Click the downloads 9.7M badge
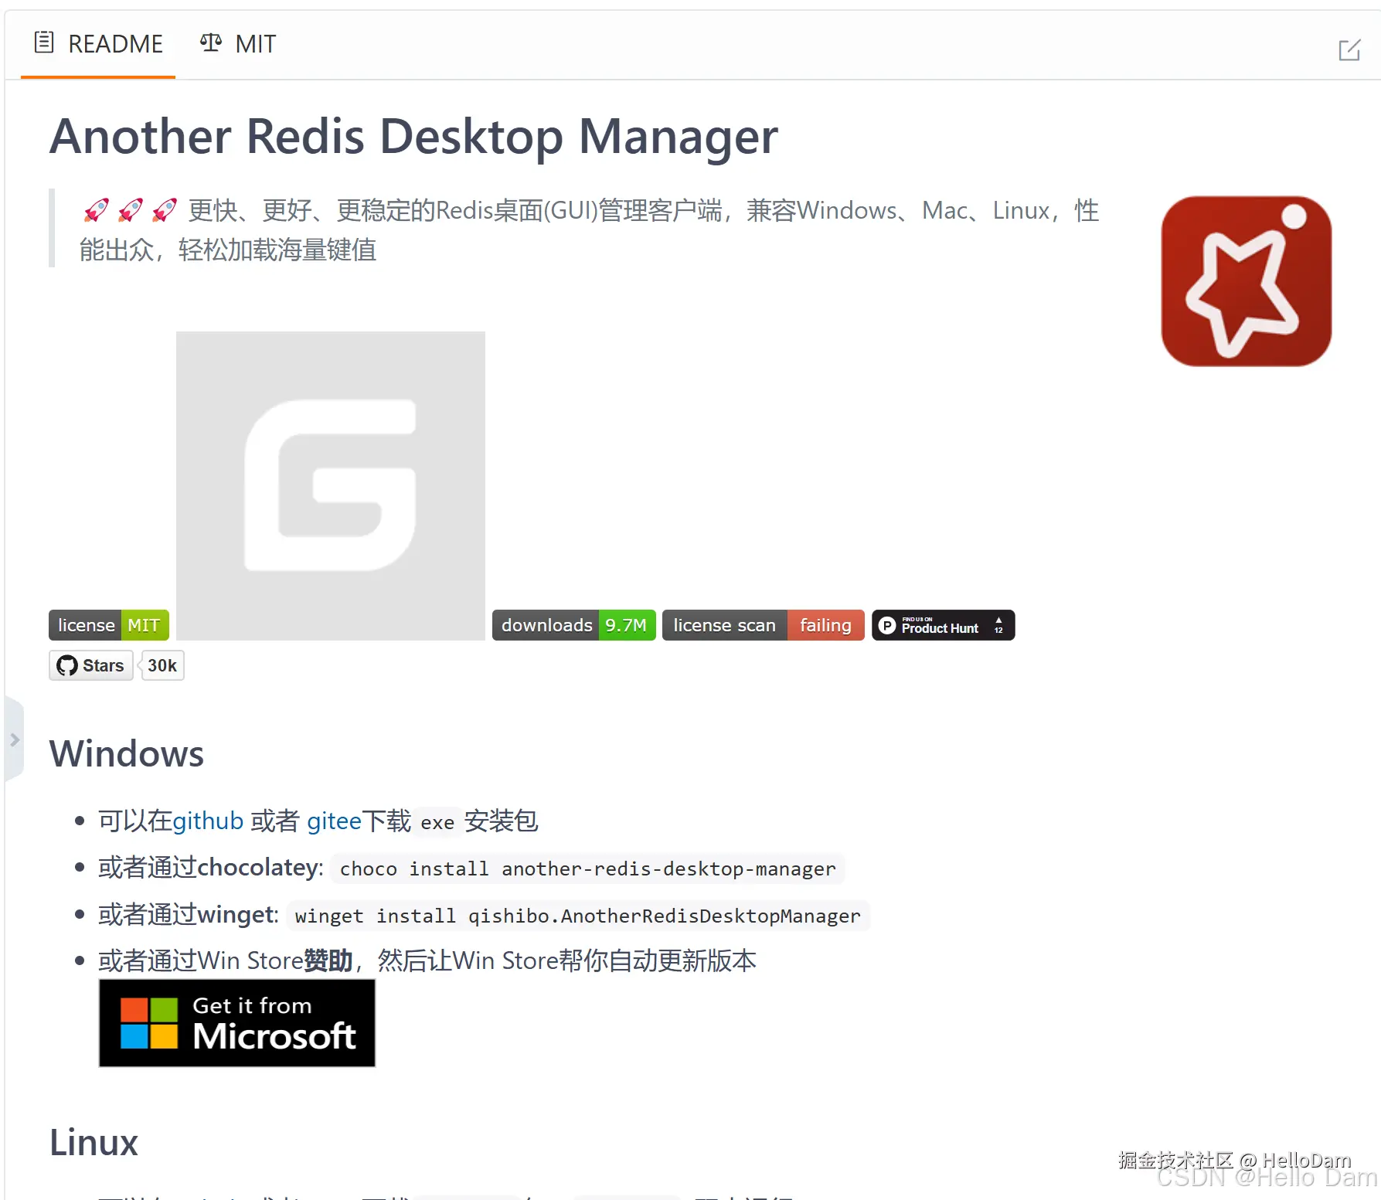Screen dimensions: 1381x1200 [x=574, y=625]
